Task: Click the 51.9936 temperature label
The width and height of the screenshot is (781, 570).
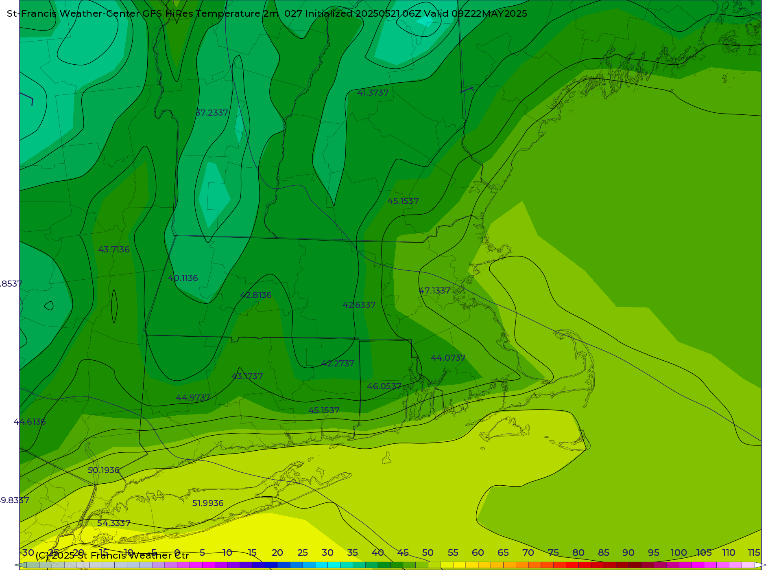Action: click(208, 503)
